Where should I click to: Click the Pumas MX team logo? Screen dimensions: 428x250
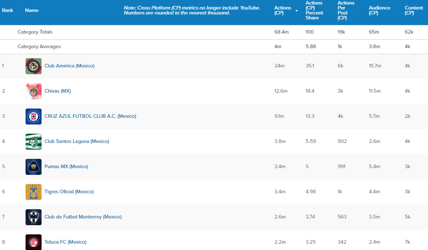(33, 167)
